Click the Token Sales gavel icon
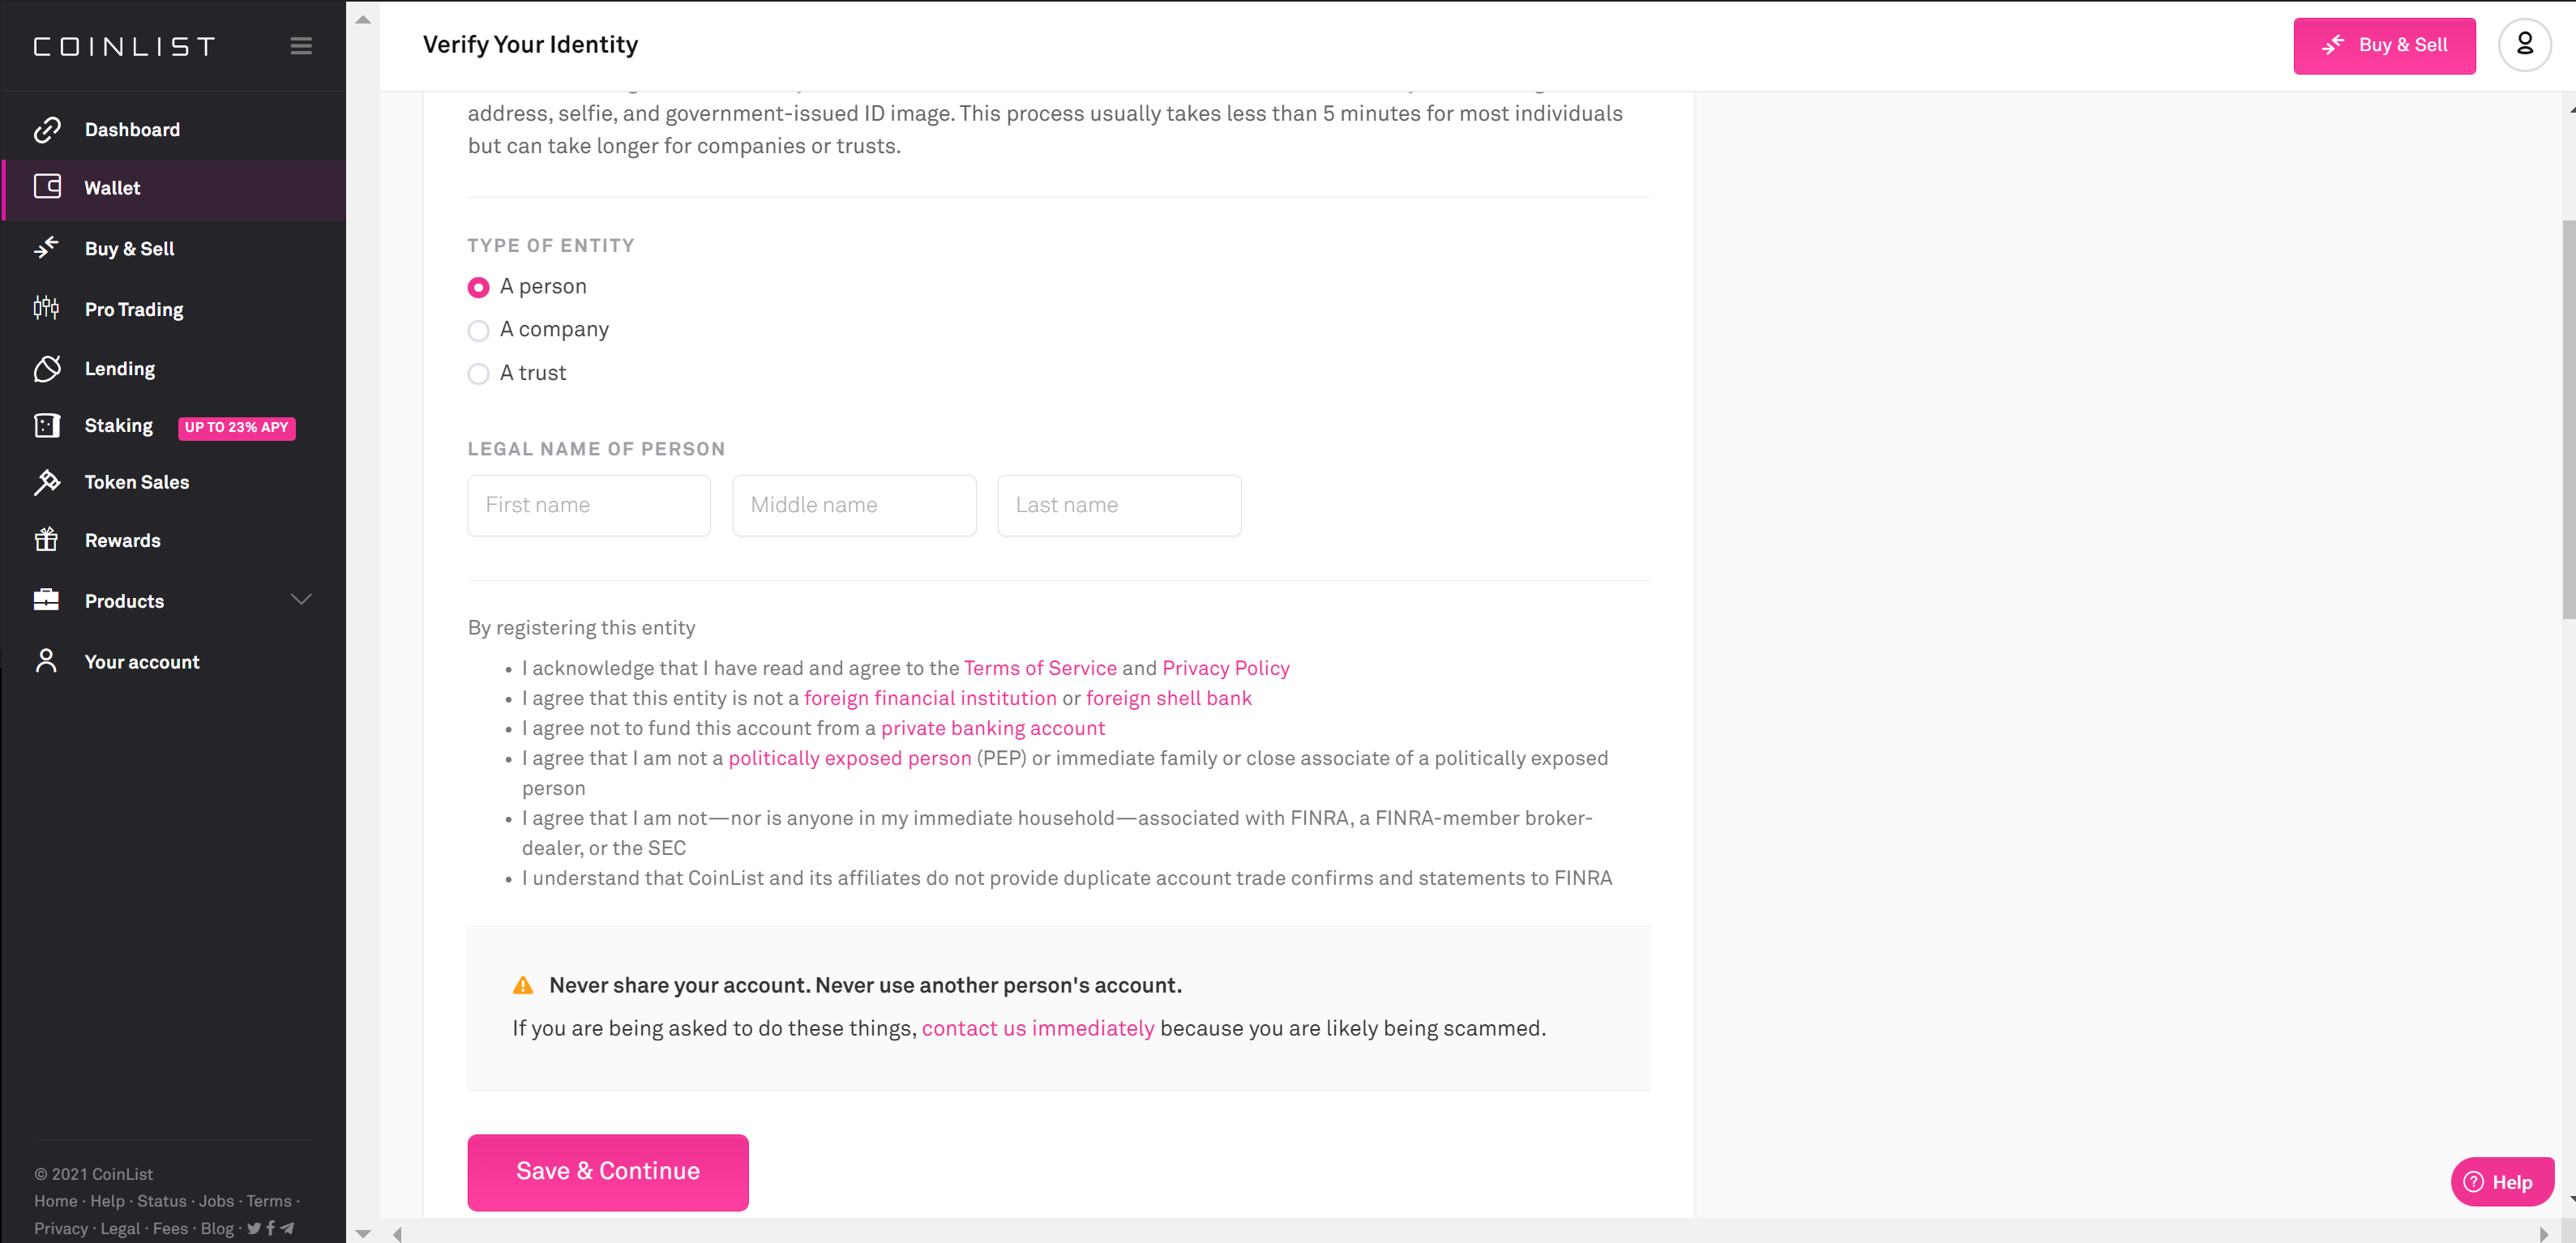Image resolution: width=2576 pixels, height=1243 pixels. pyautogui.click(x=47, y=482)
